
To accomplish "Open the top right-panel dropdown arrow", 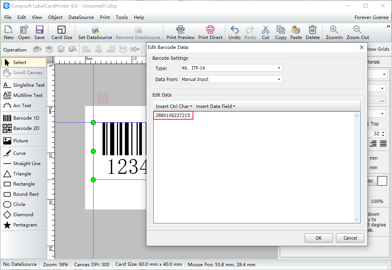I will click(384, 75).
